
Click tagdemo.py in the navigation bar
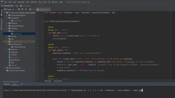point(25,6)
